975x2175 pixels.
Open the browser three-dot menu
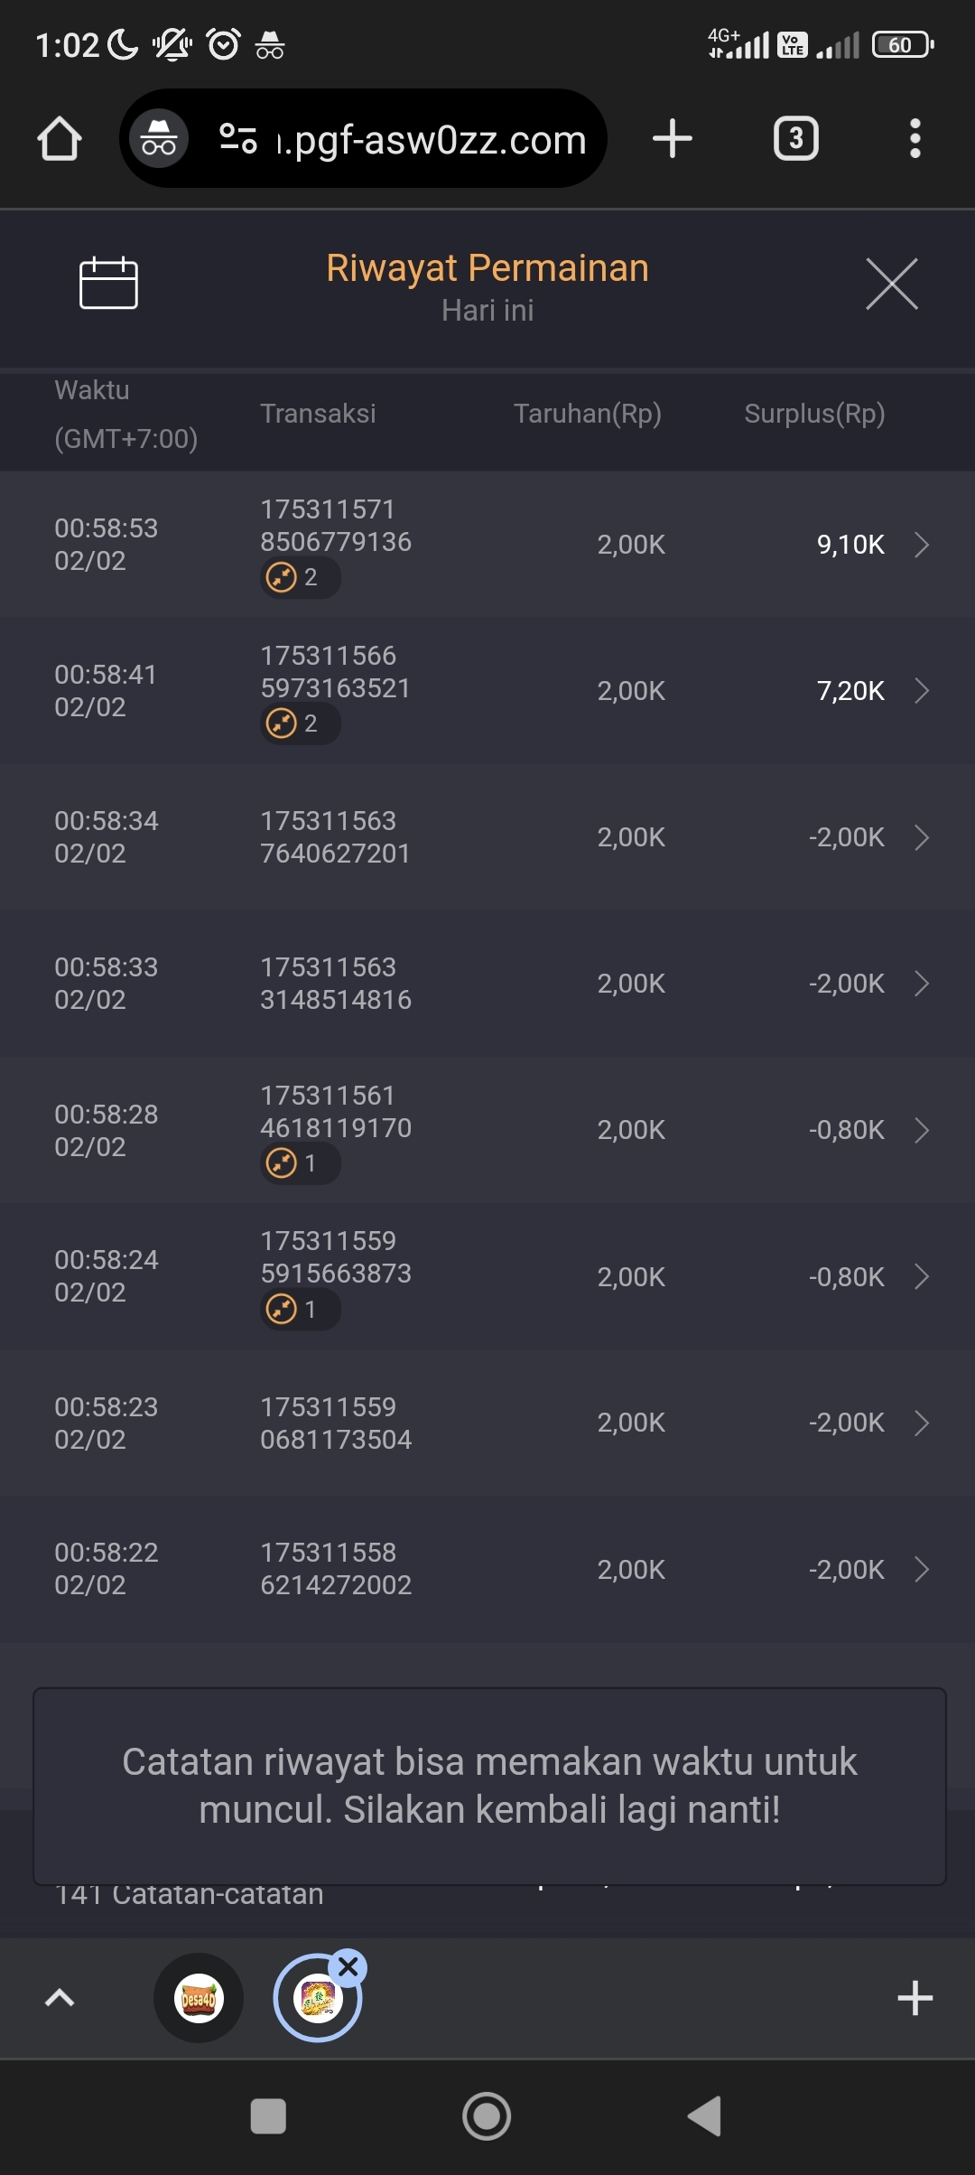(915, 139)
